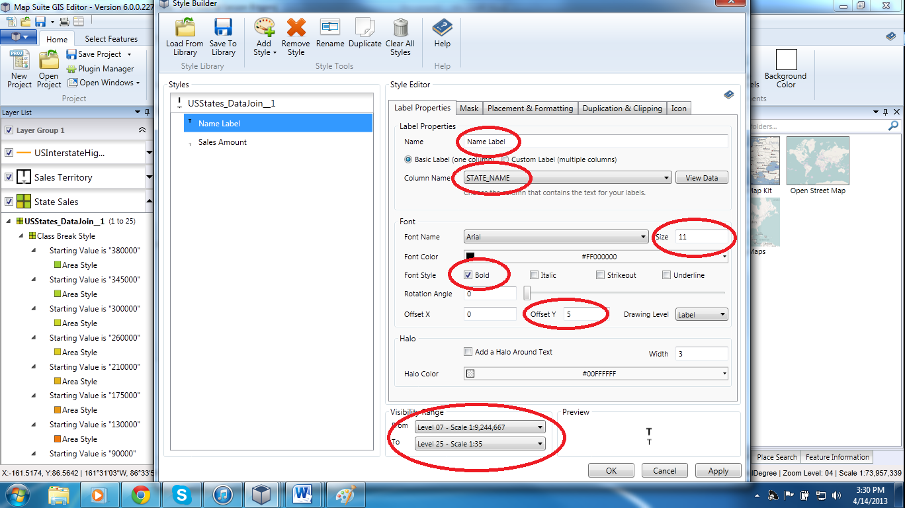Open the Font Name Arial dropdown
This screenshot has width=905, height=508.
pyautogui.click(x=643, y=237)
